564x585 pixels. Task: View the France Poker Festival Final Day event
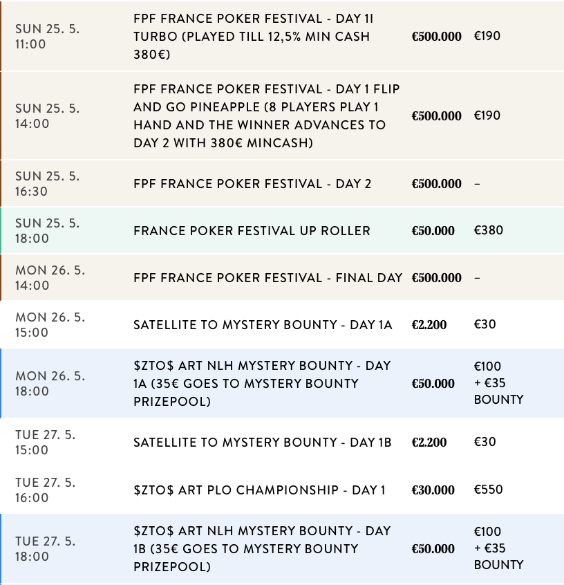[x=267, y=278]
